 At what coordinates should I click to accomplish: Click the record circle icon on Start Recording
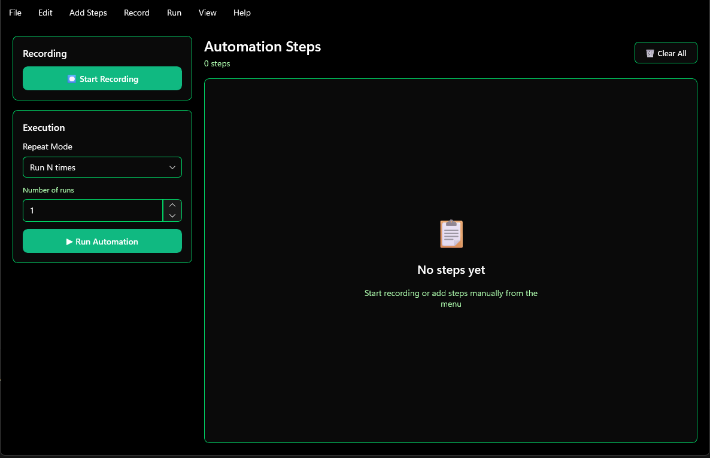72,79
